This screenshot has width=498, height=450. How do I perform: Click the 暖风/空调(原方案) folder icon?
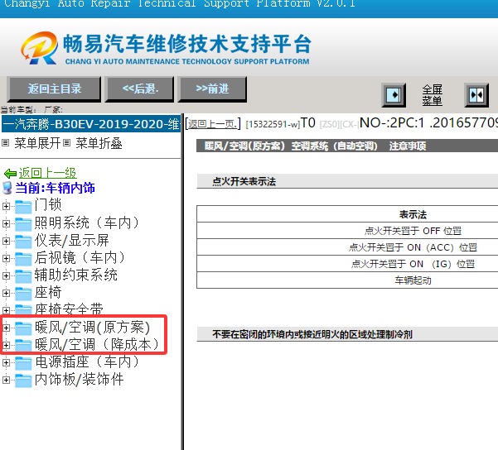coord(23,328)
